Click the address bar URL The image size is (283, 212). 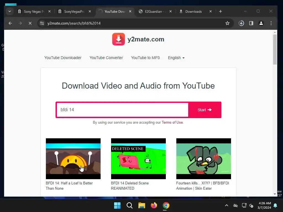[74, 23]
